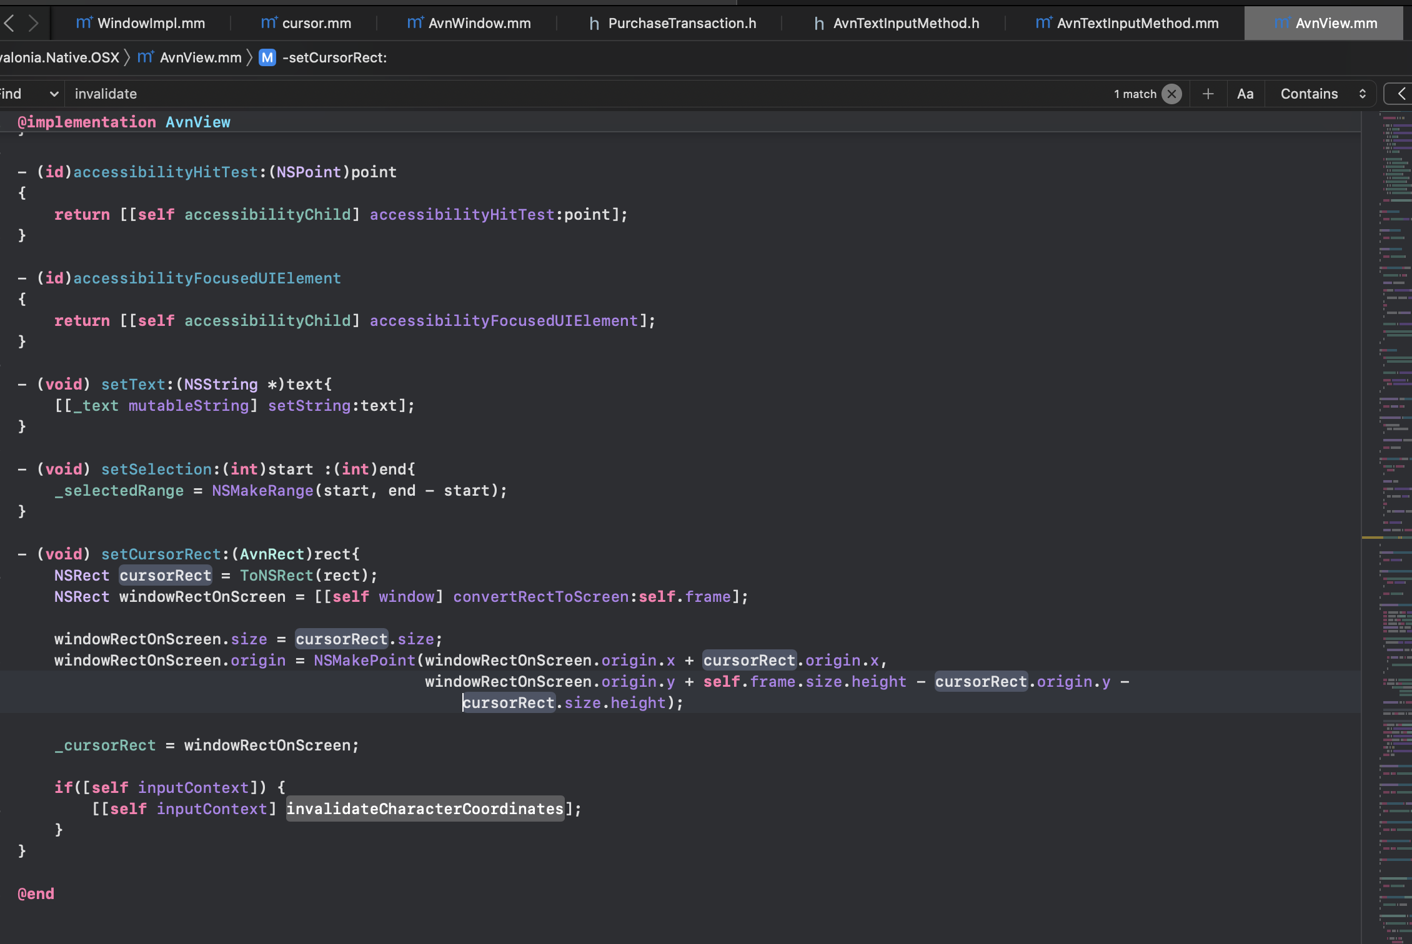Select the WindowImpl.mm tab
Viewport: 1412px width, 944px height.
[x=151, y=23]
